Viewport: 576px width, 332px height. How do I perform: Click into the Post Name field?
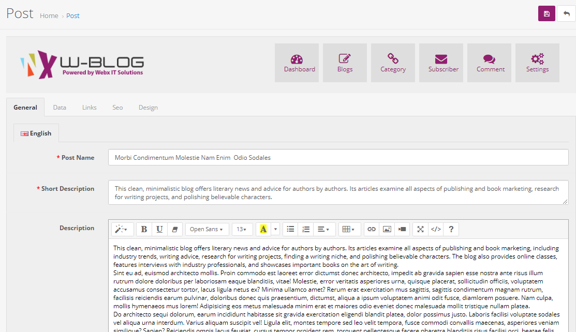338,157
